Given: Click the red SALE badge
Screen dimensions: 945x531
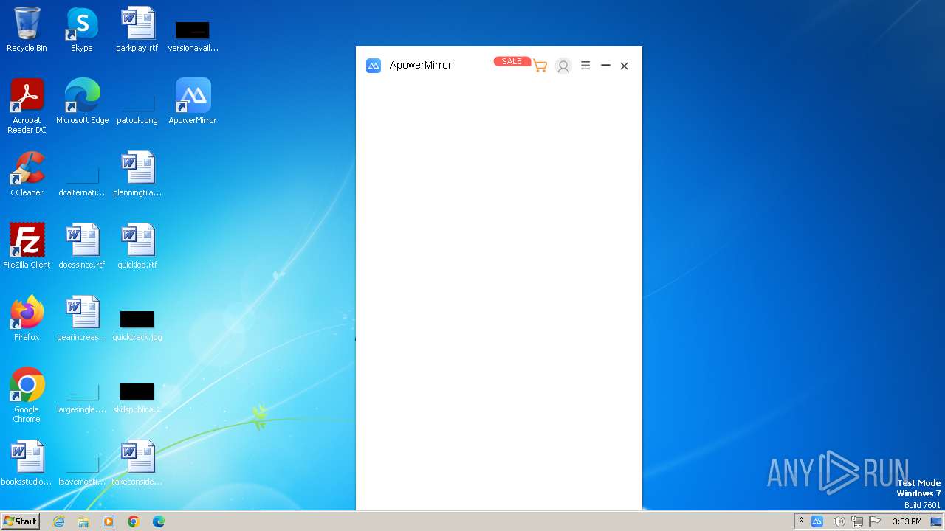Looking at the screenshot, I should coord(512,62).
